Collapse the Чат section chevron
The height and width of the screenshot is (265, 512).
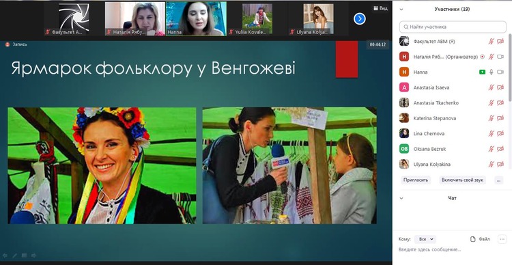pos(401,198)
